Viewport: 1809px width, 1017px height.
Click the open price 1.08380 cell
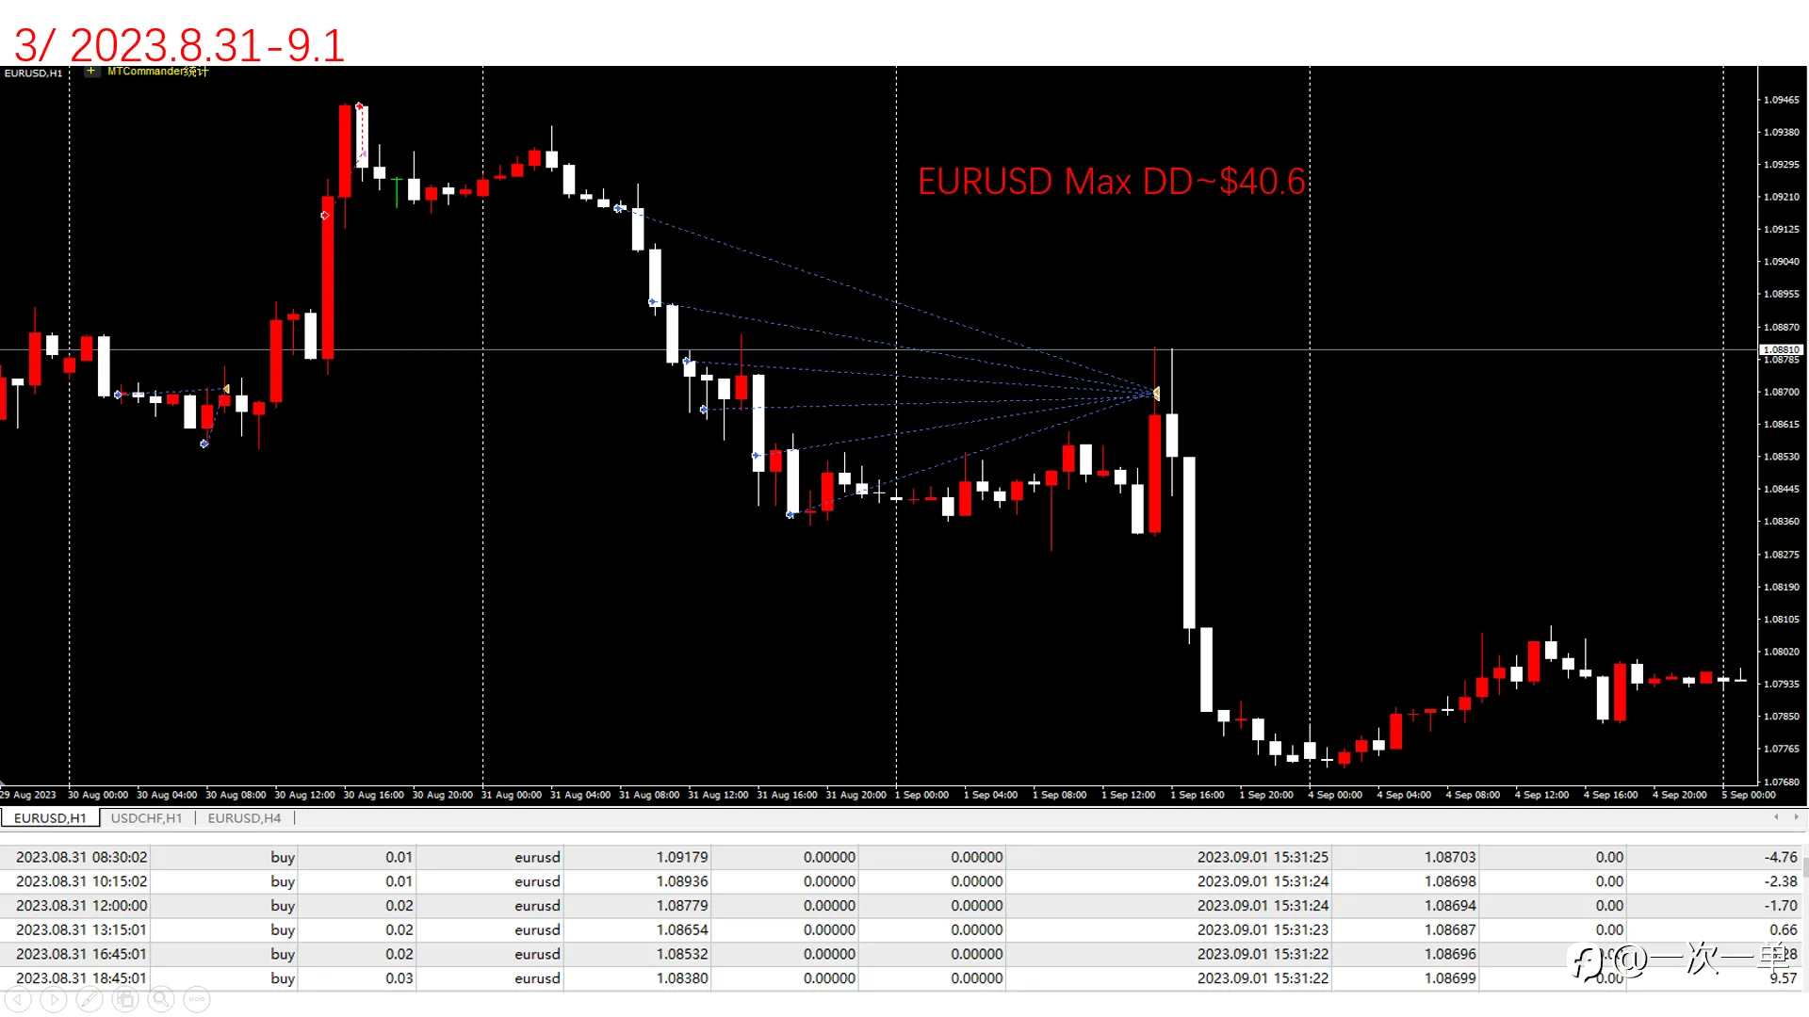(x=682, y=978)
